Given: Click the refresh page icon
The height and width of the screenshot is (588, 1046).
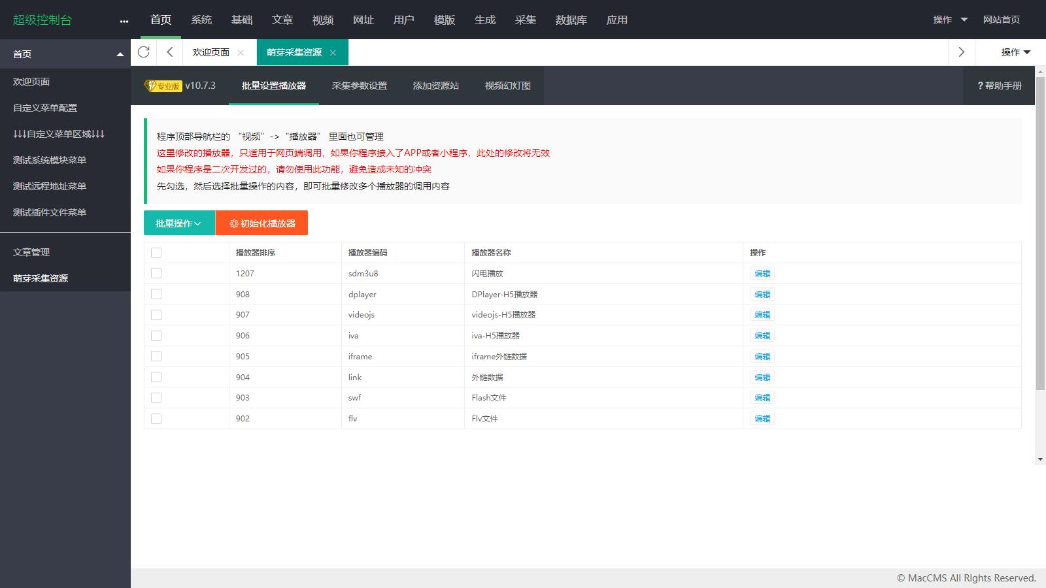Looking at the screenshot, I should point(144,52).
